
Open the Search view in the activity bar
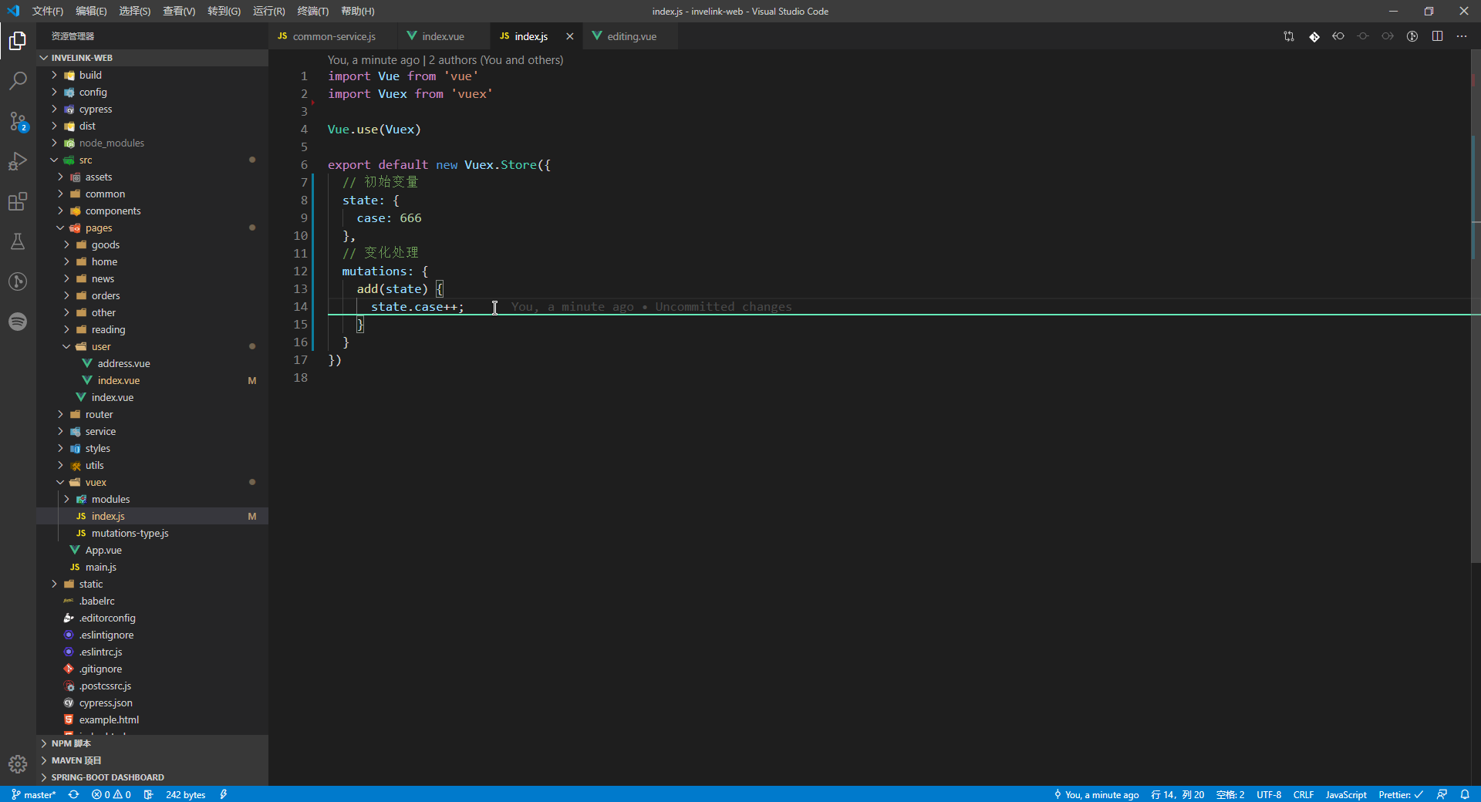[x=18, y=80]
